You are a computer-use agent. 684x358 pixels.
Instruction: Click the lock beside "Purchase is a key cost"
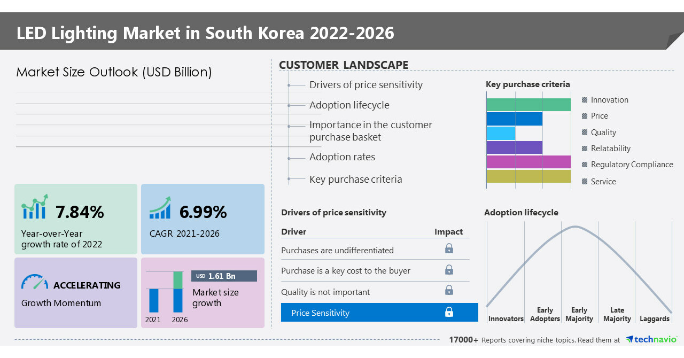[x=449, y=269]
